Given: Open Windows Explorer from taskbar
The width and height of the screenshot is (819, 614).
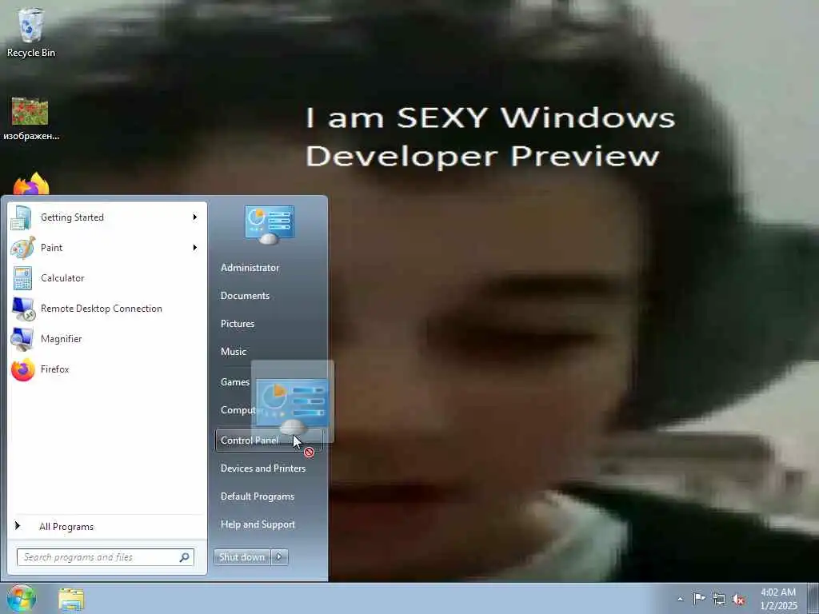Looking at the screenshot, I should pyautogui.click(x=71, y=600).
